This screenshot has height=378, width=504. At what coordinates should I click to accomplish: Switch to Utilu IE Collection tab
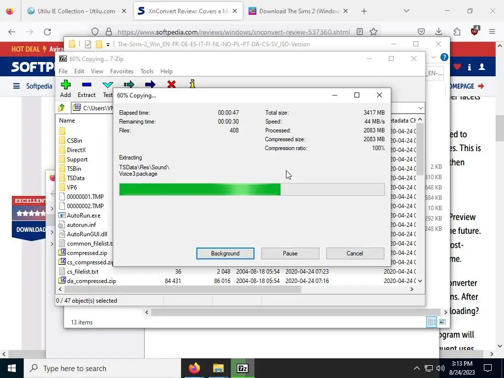pyautogui.click(x=76, y=11)
